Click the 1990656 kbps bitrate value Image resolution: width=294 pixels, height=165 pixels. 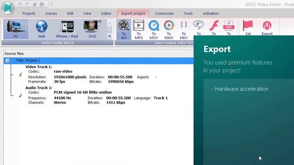coord(121,82)
